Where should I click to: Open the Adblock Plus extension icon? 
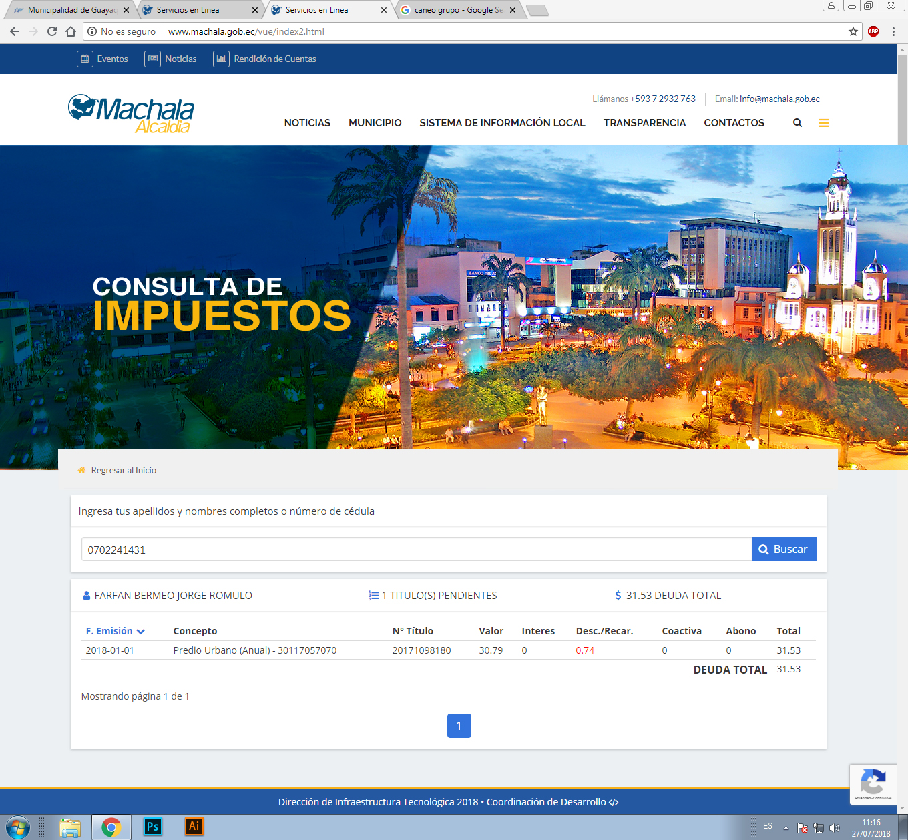point(873,31)
